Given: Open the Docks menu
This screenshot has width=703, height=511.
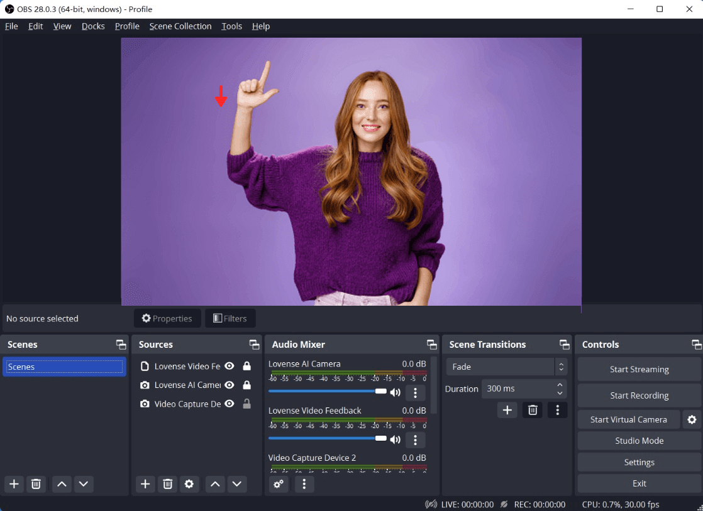Looking at the screenshot, I should pos(93,26).
